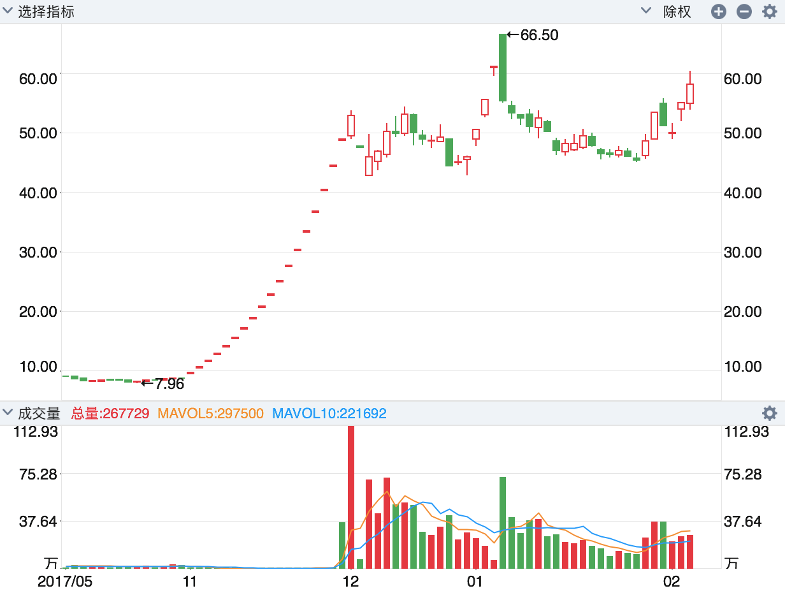Screen dimensions: 785x593
Task: Select the tallest red volume bar
Action: coord(351,497)
